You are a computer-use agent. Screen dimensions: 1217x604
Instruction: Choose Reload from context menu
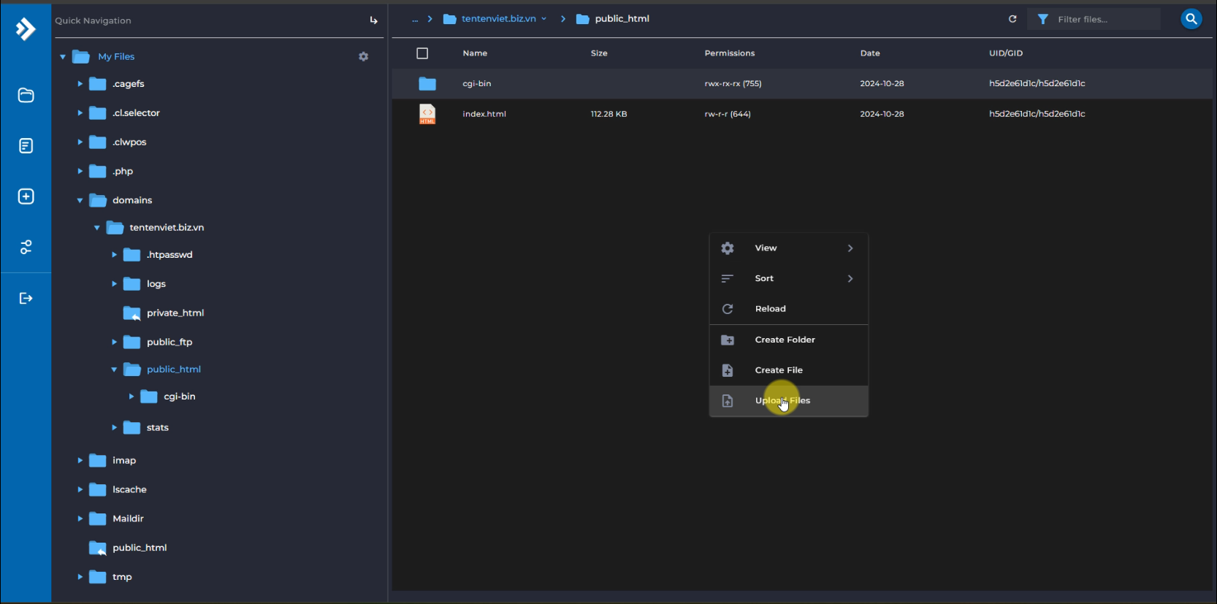click(789, 309)
